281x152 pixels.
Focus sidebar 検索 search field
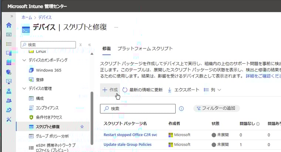click(x=48, y=45)
